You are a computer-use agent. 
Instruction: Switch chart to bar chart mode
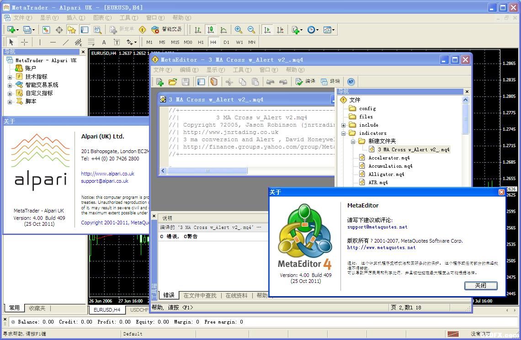(x=198, y=30)
